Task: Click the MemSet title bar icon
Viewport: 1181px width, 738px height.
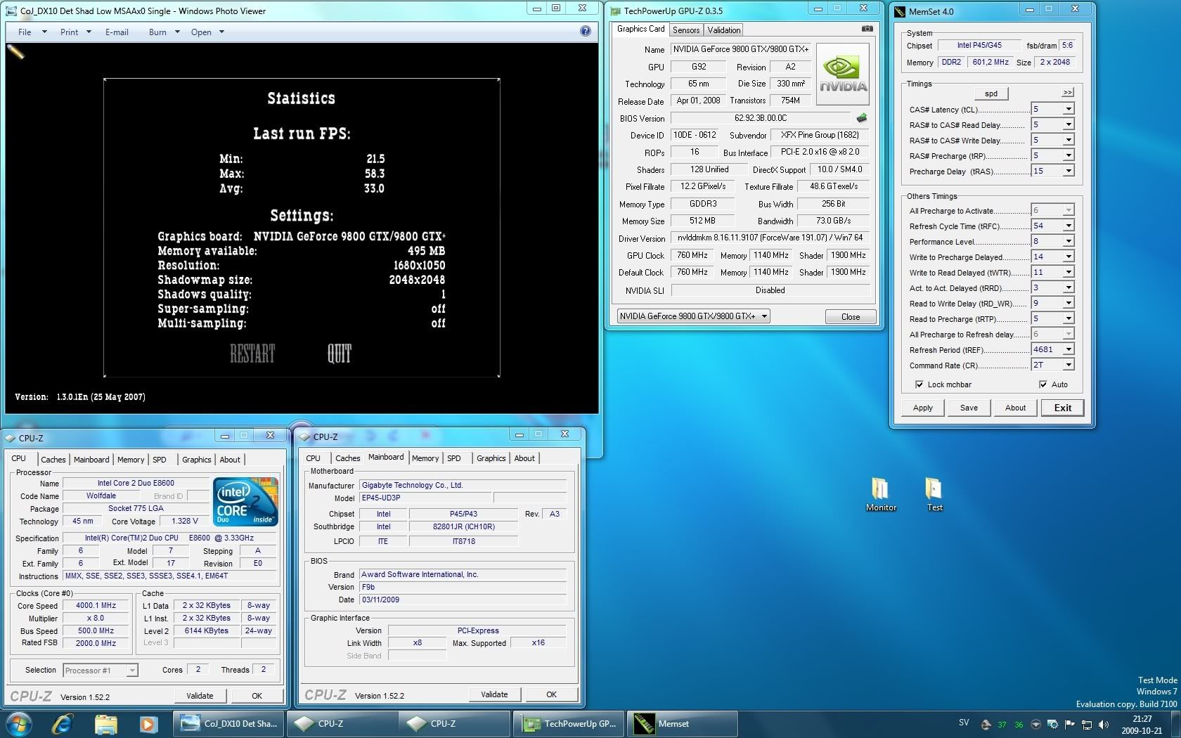Action: tap(900, 11)
